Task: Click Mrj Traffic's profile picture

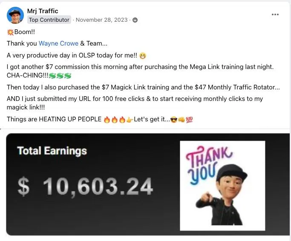Action: click(x=15, y=15)
